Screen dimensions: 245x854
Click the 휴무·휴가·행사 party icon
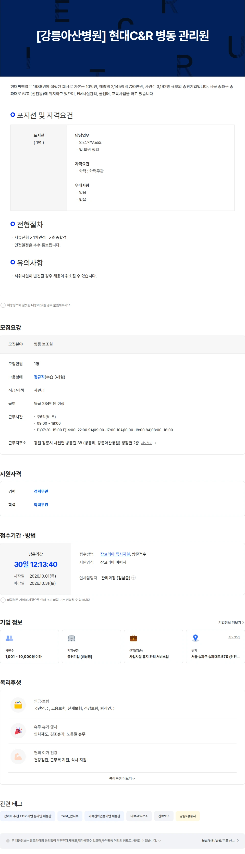[18, 731]
